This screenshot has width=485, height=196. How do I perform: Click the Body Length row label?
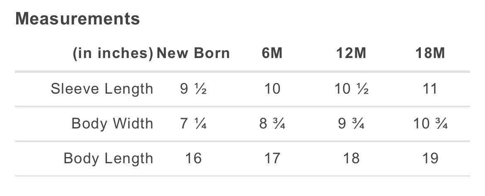point(108,159)
